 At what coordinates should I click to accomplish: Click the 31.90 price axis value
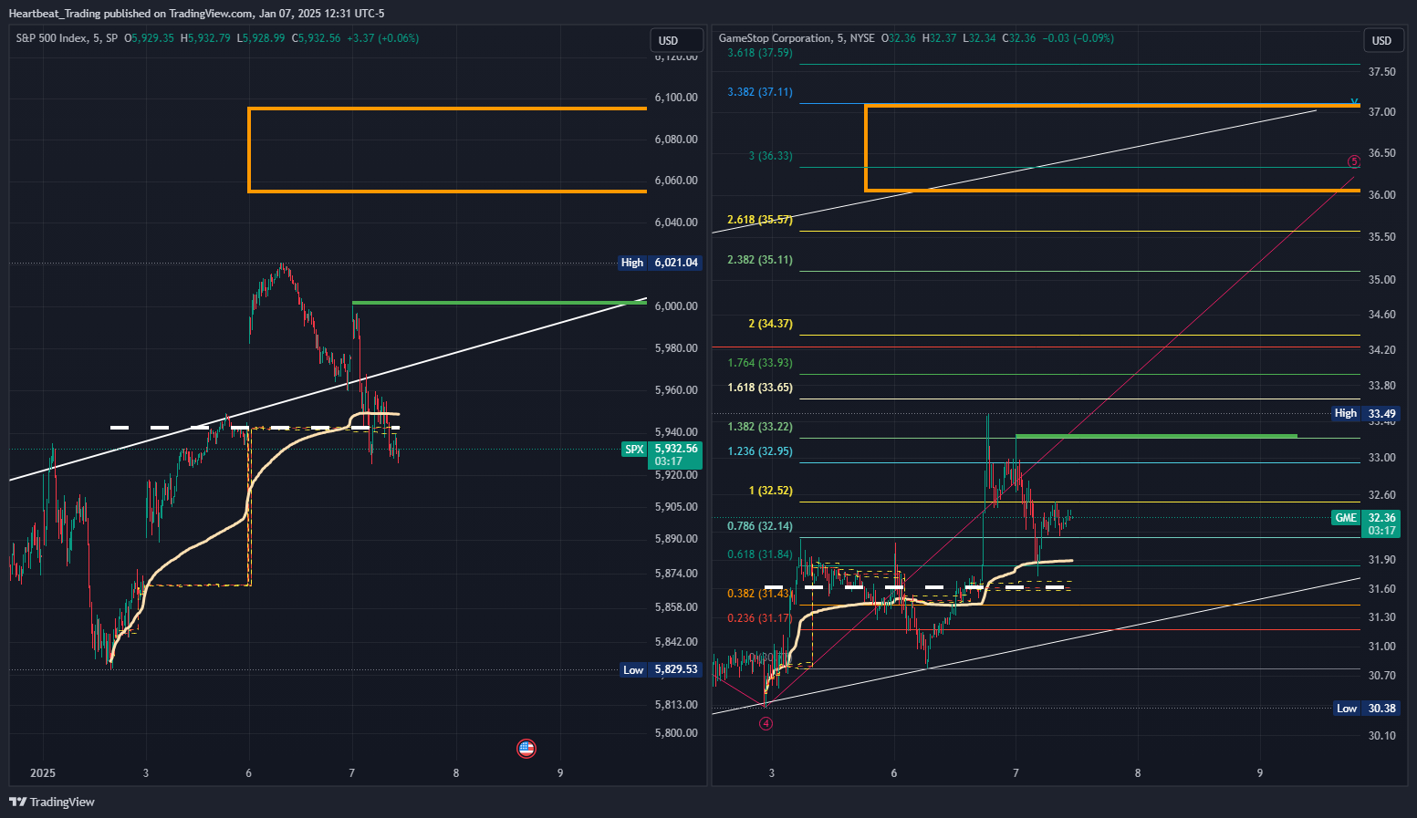point(1381,560)
